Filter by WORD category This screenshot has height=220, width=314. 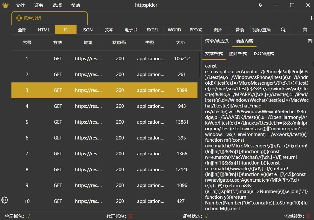(174, 30)
